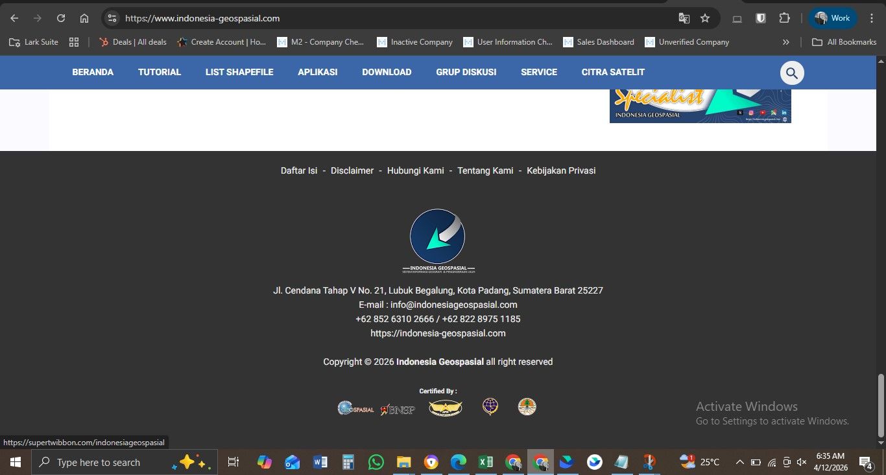The width and height of the screenshot is (886, 475).
Task: Select DOWNLOAD in the navigation bar
Action: click(387, 72)
